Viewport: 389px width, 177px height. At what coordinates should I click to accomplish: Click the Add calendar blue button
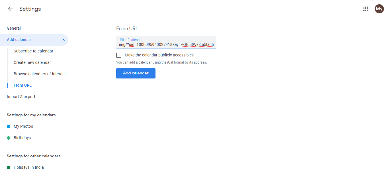coord(136,73)
